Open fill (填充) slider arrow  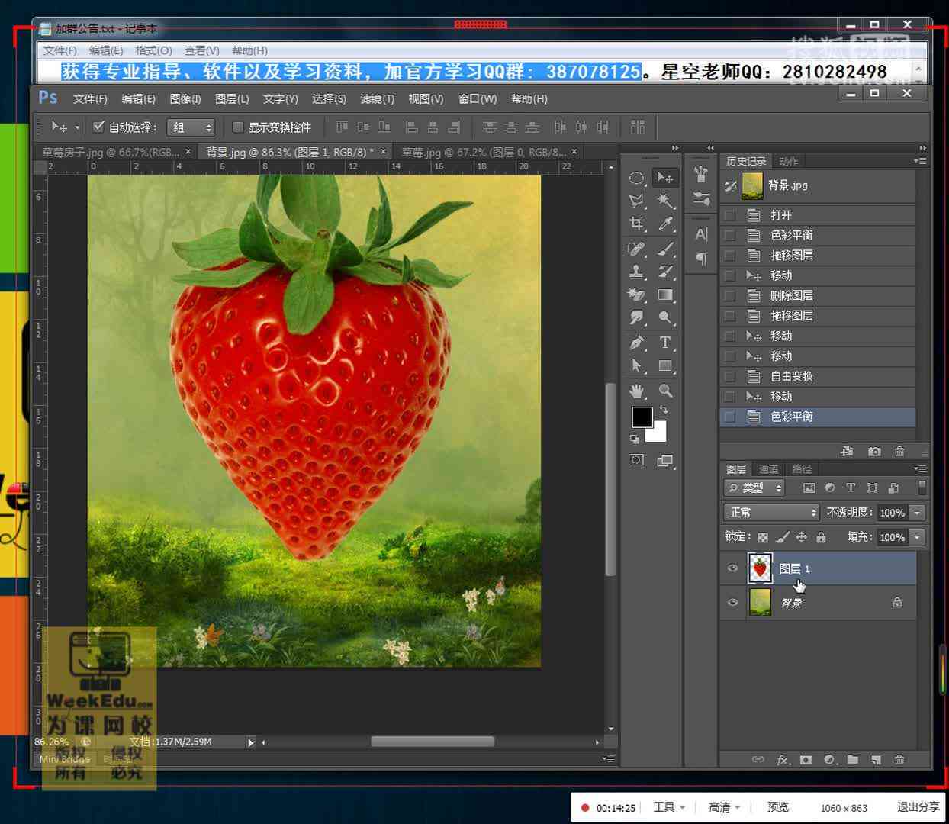click(x=918, y=537)
